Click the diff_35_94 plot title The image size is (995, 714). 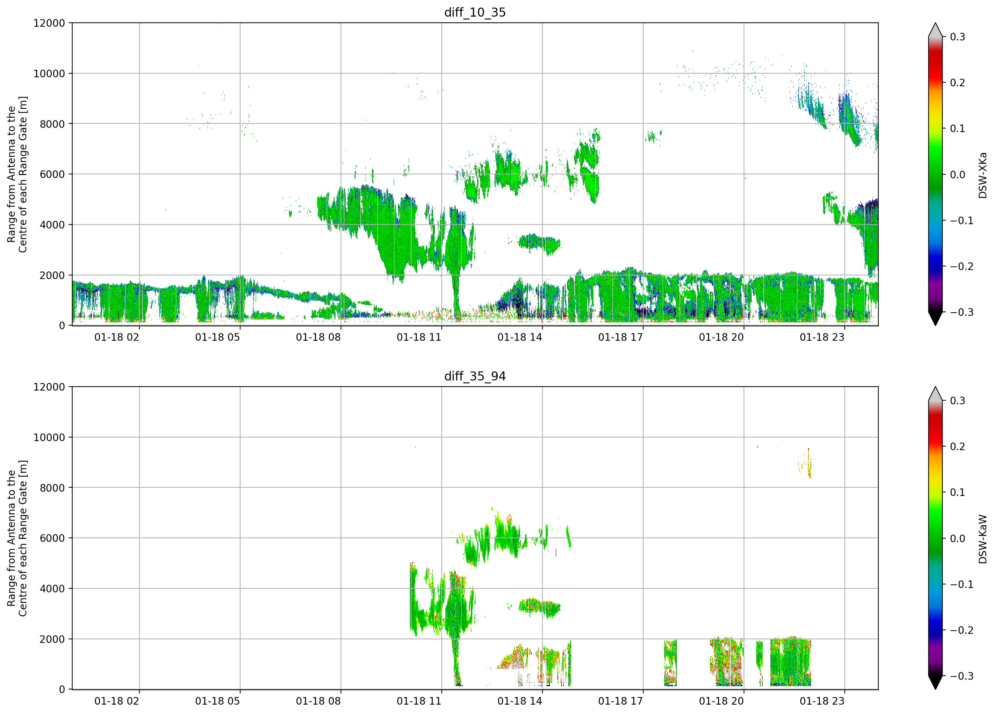[x=475, y=376]
